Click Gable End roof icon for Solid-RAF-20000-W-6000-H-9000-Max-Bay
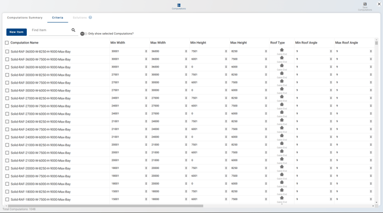The image size is (383, 213). tap(282, 182)
